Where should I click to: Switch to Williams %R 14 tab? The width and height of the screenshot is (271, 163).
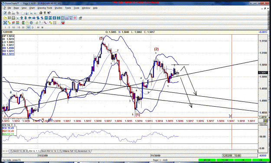(69, 151)
